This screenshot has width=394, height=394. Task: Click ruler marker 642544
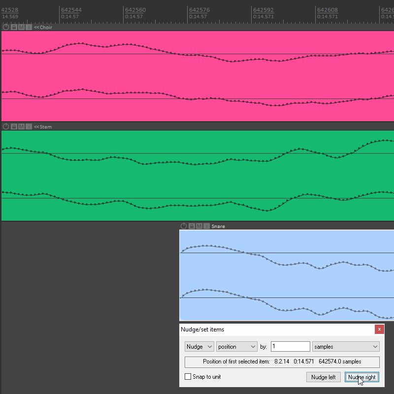[x=71, y=10]
